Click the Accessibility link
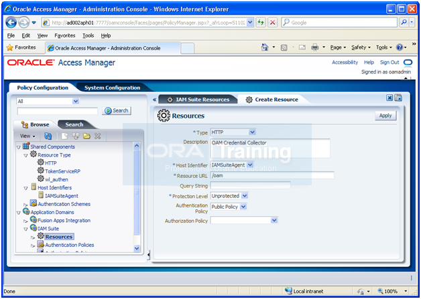Image resolution: width=421 pixels, height=299 pixels. tap(345, 62)
